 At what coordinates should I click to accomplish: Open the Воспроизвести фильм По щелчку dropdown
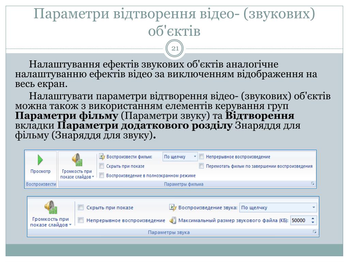click(x=180, y=157)
